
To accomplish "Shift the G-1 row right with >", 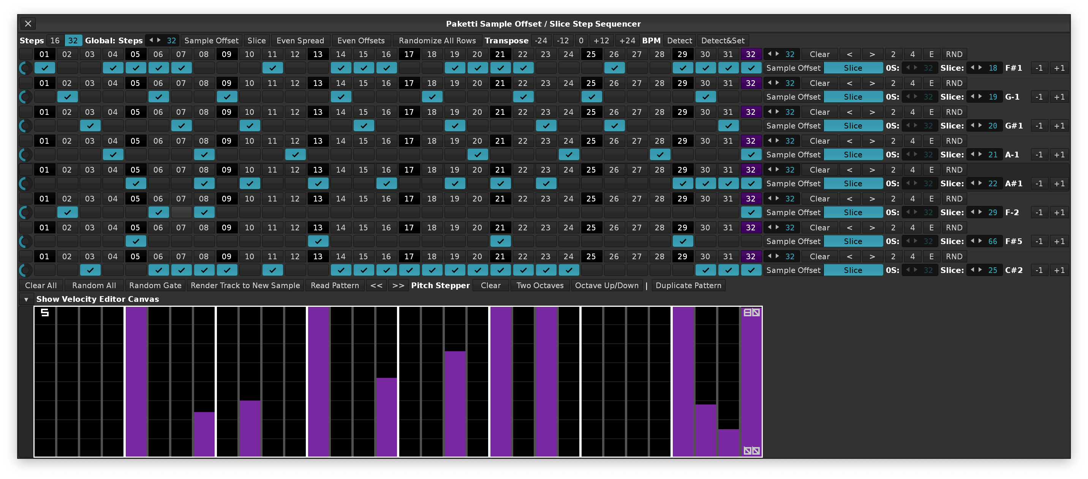I will pyautogui.click(x=872, y=83).
